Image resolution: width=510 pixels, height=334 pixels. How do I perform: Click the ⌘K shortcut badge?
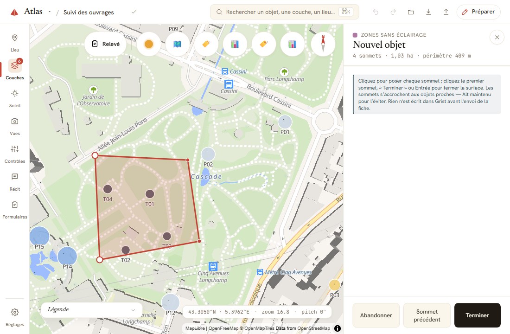(346, 12)
